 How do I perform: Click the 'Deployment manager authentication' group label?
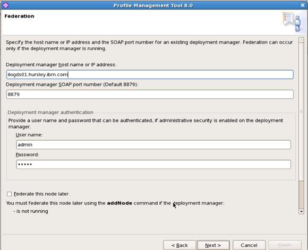tap(50, 113)
